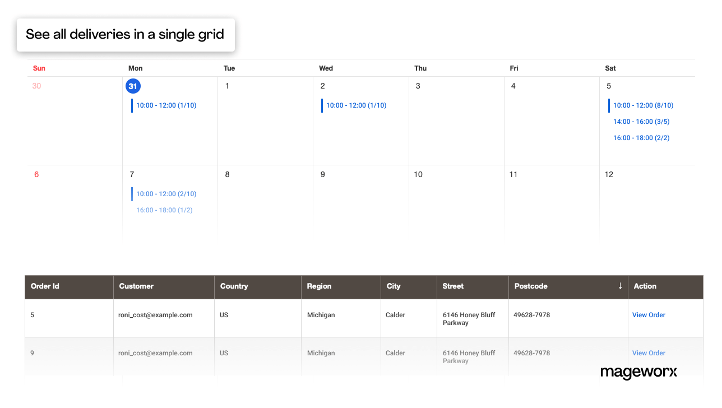Click the City column header
Image resolution: width=722 pixels, height=408 pixels.
tap(394, 286)
